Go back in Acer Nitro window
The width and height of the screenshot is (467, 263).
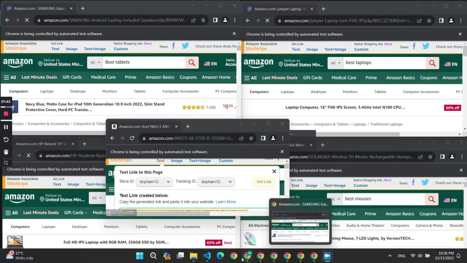[x=112, y=138]
